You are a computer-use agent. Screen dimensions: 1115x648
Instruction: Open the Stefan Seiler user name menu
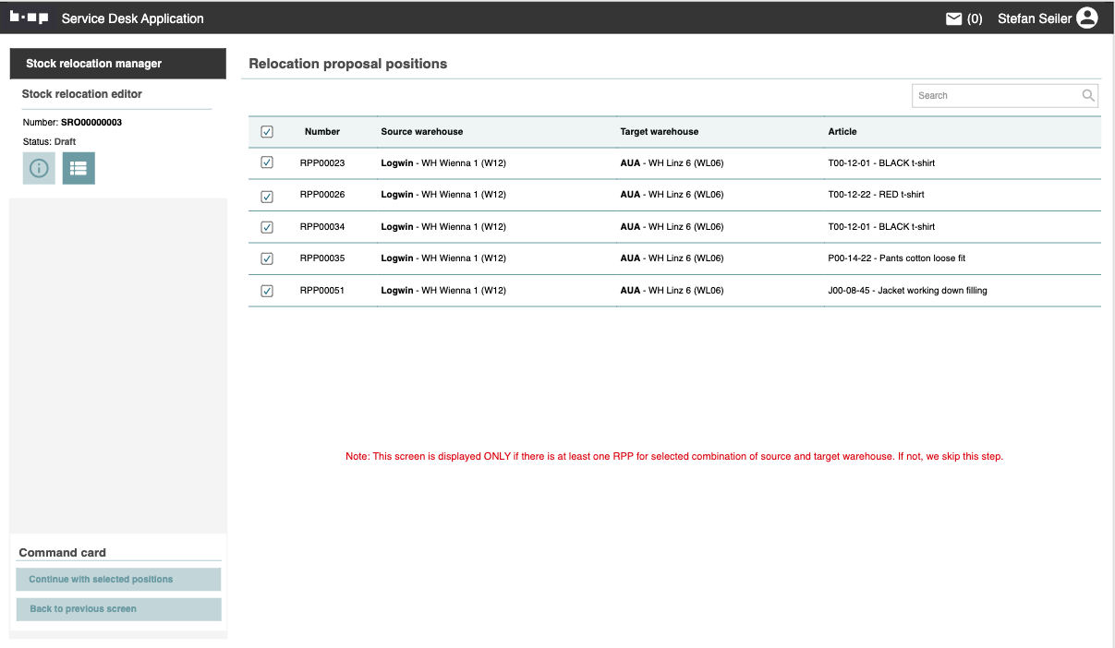(x=1034, y=18)
